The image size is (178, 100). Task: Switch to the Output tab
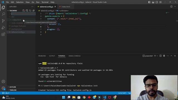tap(52, 56)
